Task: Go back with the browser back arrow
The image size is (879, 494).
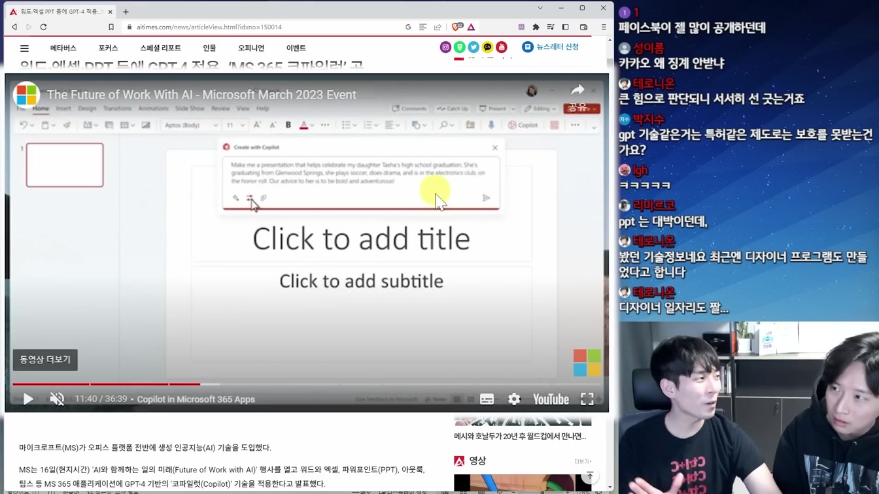Action: 14,27
